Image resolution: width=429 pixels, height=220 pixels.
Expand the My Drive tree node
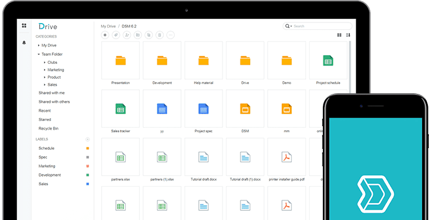[x=39, y=45]
